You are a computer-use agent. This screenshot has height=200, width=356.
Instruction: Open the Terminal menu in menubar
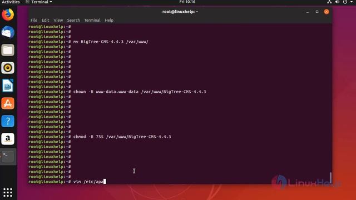(92, 20)
